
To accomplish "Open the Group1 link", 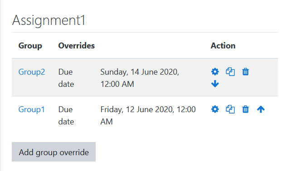I will 31,109.
